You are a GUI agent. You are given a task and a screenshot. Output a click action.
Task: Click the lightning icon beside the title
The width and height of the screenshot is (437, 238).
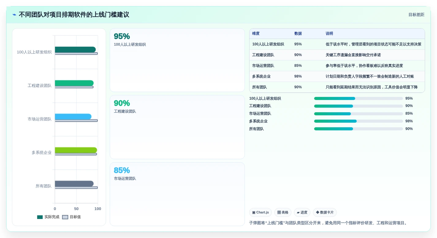click(x=14, y=15)
